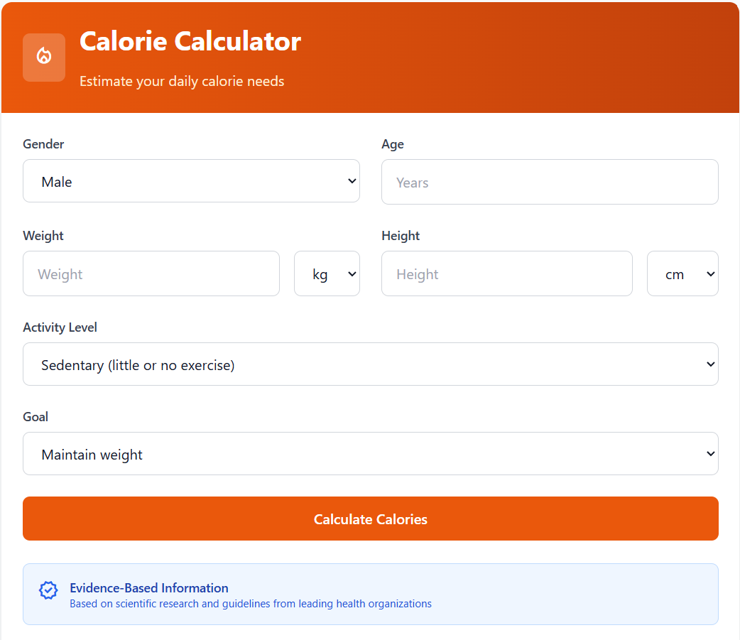The height and width of the screenshot is (640, 740).
Task: Click the flame icon in the header
Action: [x=43, y=57]
